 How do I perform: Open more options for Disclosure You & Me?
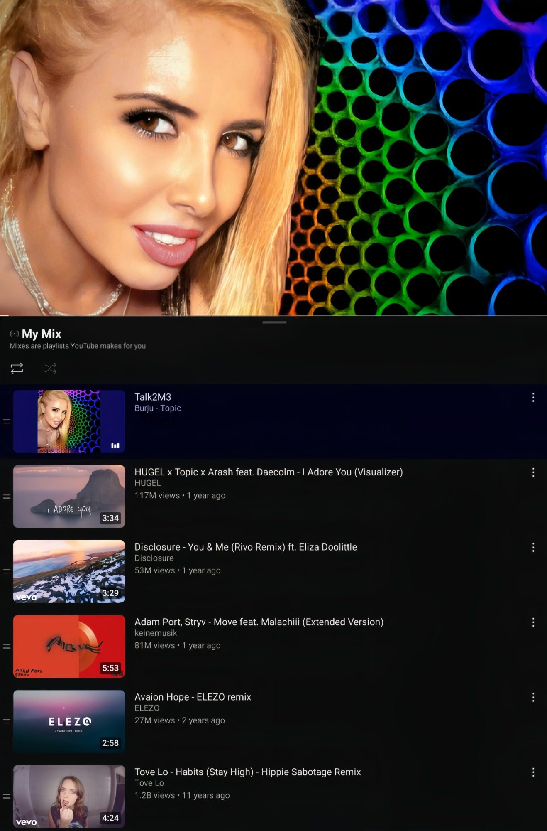pyautogui.click(x=533, y=548)
